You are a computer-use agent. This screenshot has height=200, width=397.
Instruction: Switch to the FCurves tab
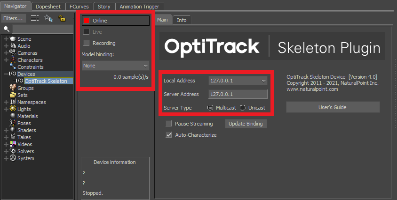[x=79, y=7]
